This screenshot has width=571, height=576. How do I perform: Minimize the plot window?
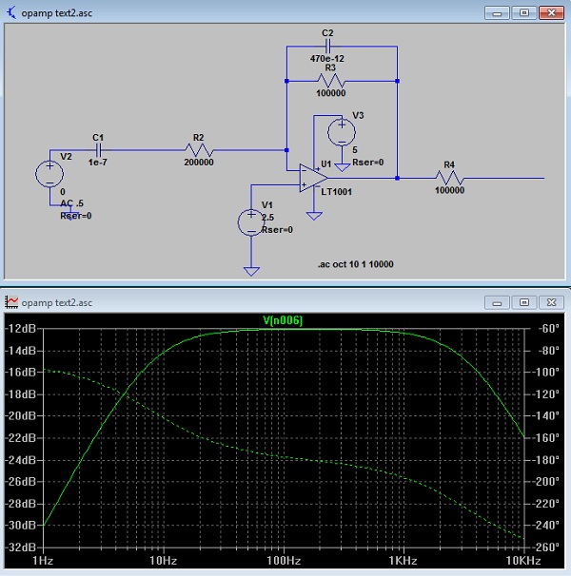click(497, 302)
